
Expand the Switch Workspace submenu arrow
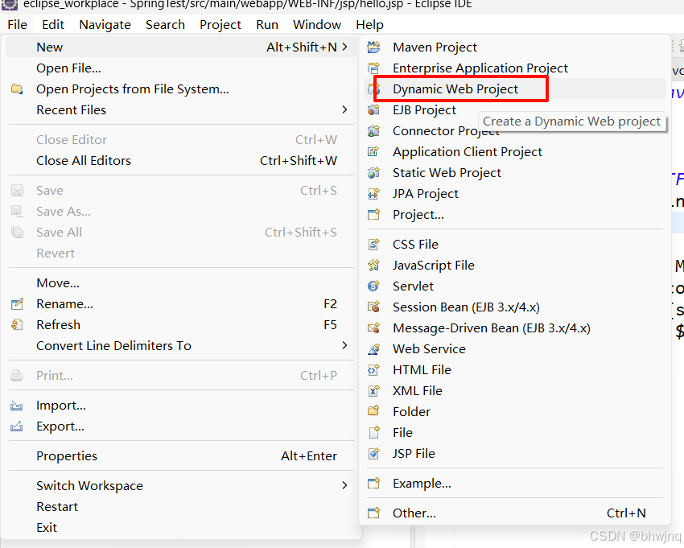[x=344, y=485]
